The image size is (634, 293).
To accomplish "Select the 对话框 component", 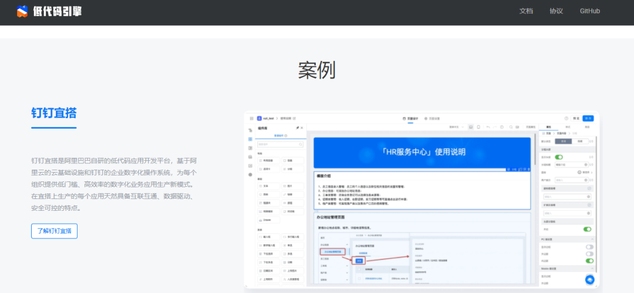I will [293, 211].
